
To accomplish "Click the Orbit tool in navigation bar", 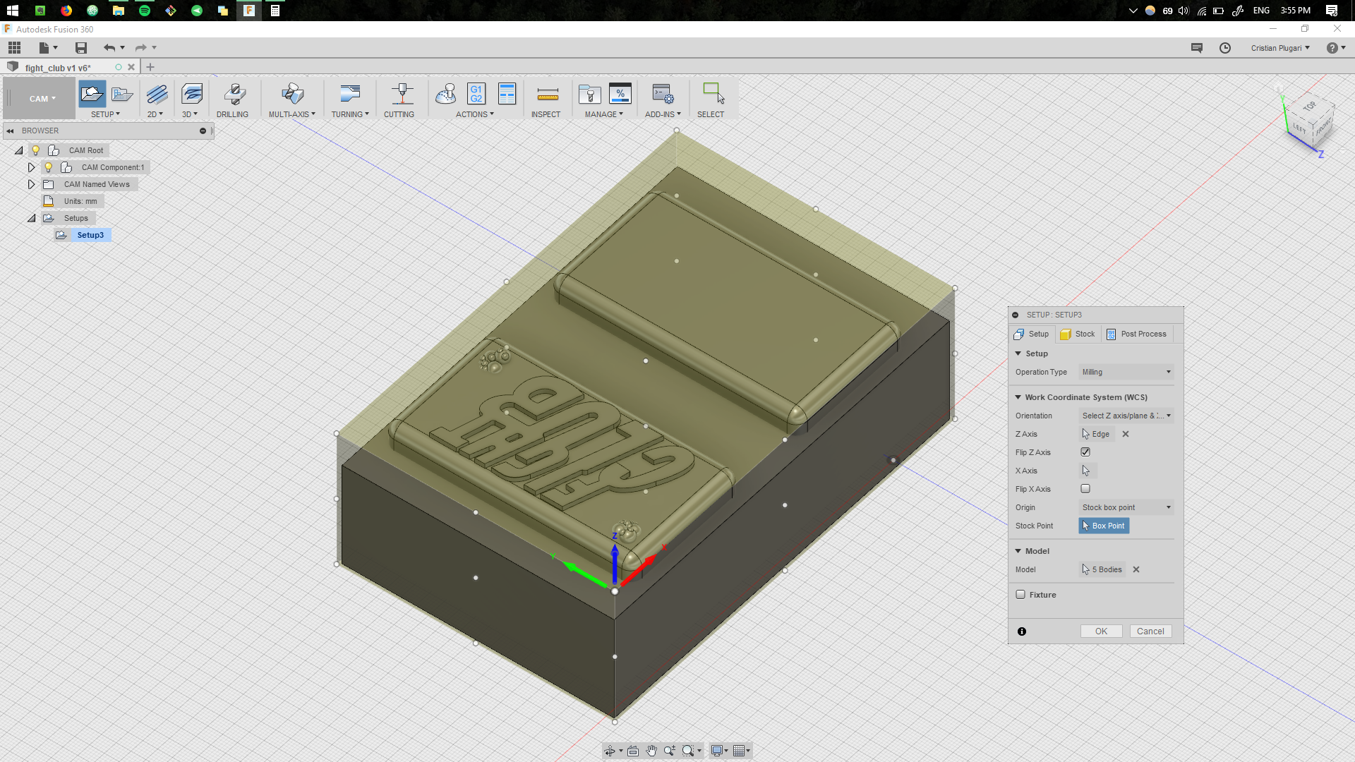I will [610, 751].
